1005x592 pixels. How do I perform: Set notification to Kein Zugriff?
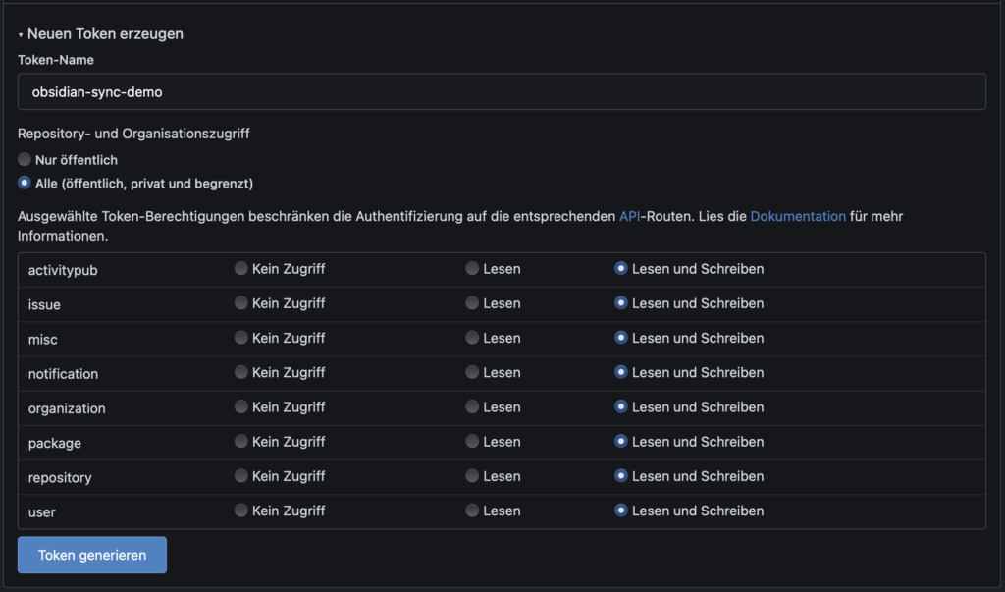(241, 372)
